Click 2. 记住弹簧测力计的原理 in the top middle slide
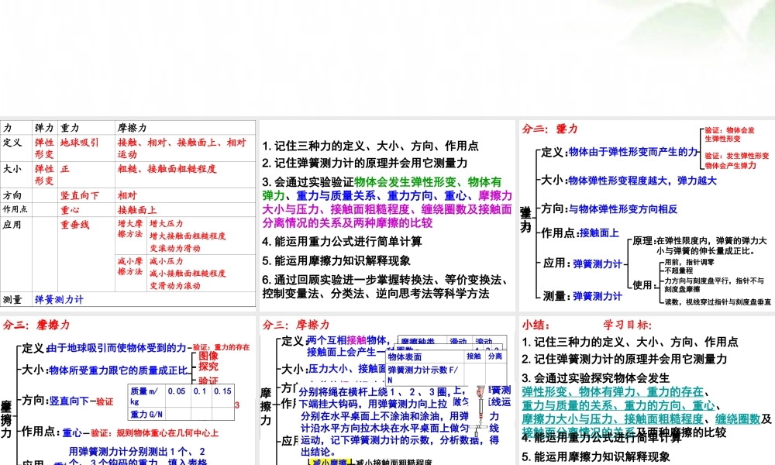 click(x=365, y=163)
